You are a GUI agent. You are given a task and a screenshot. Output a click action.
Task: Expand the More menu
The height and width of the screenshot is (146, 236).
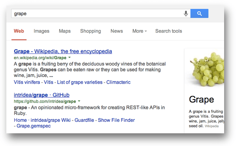pos(139,31)
